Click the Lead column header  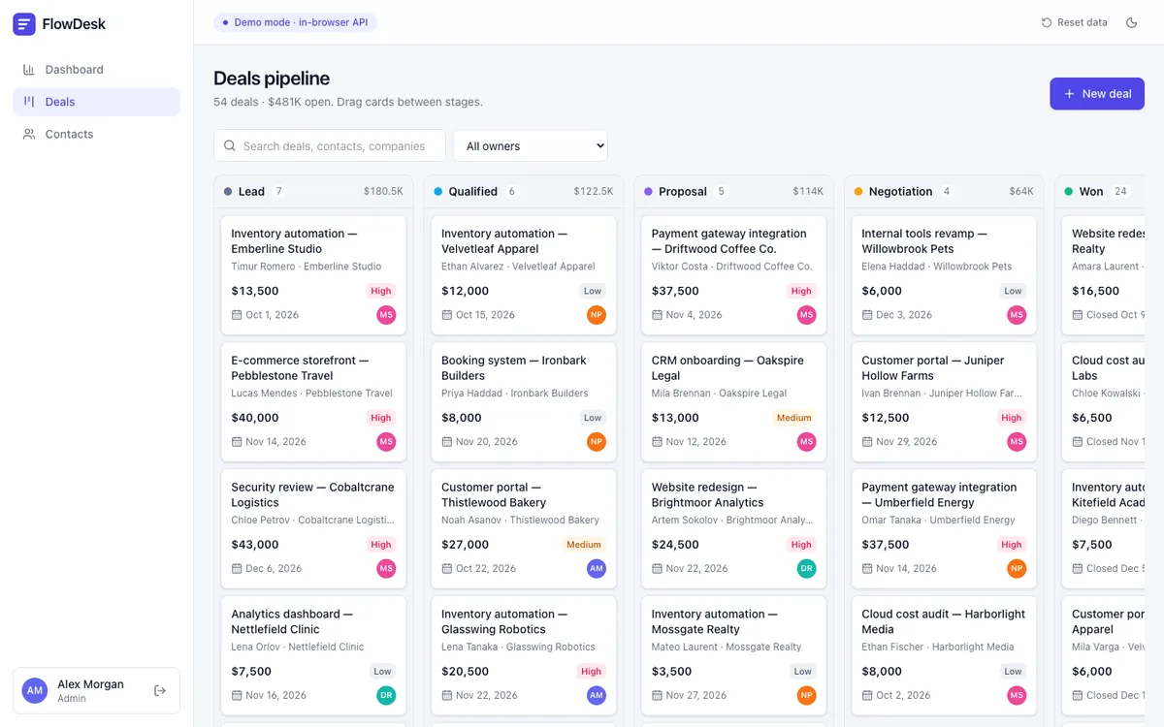click(313, 192)
